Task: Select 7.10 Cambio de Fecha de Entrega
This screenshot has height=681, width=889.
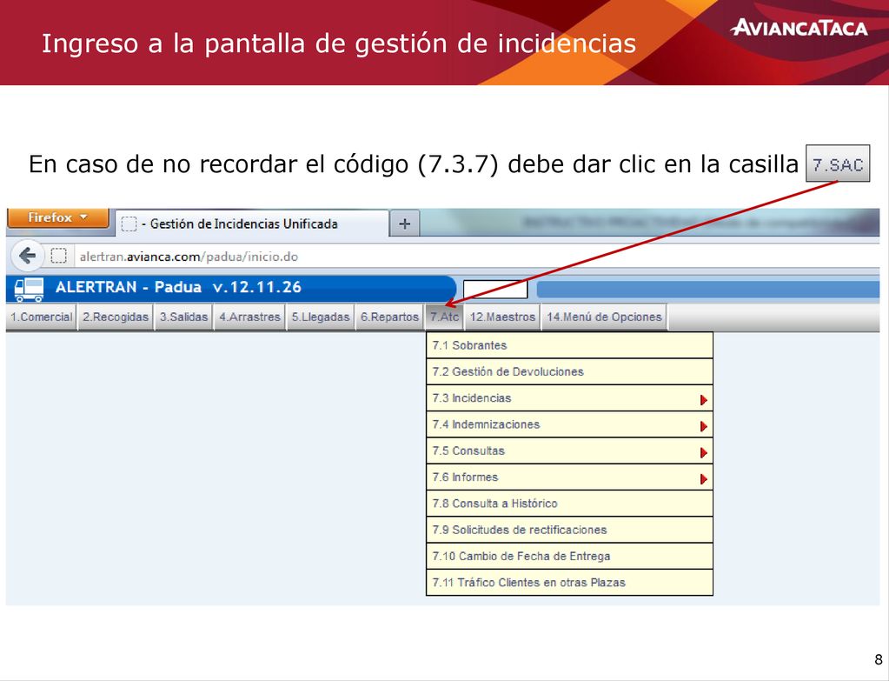Action: [569, 556]
